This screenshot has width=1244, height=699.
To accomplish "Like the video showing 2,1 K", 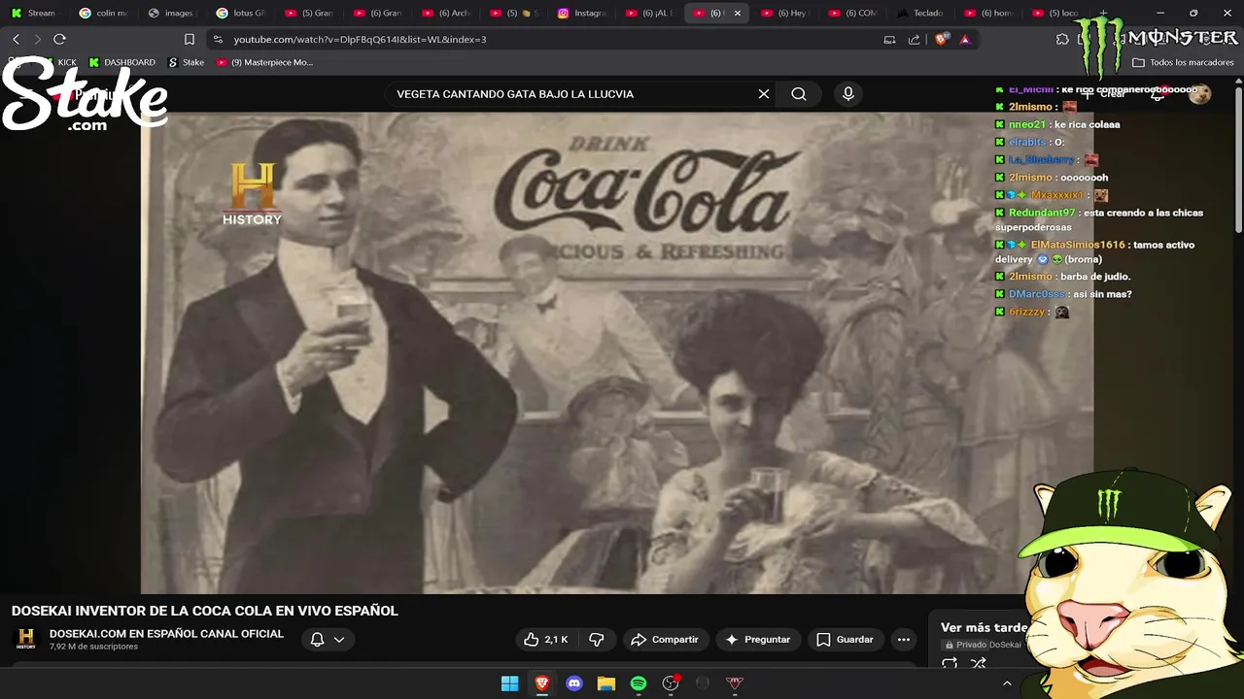I will [545, 640].
